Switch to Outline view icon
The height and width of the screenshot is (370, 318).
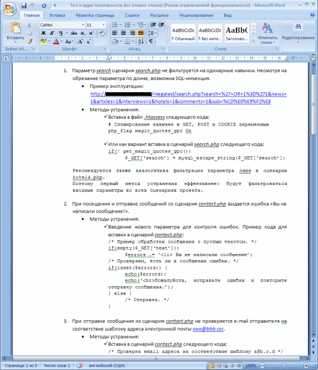coord(232,366)
